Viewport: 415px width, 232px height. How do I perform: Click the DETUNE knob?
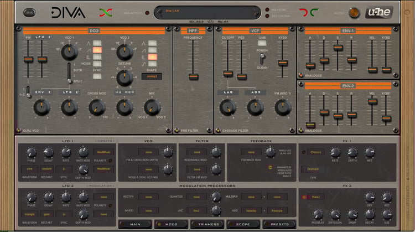point(124,78)
